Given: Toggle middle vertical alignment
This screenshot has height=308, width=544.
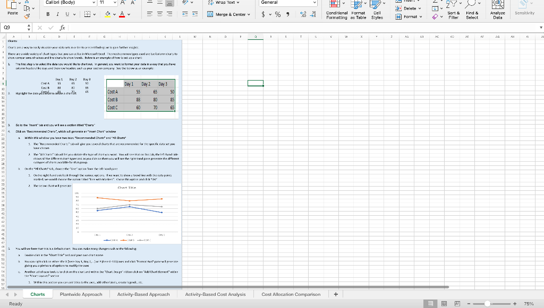Looking at the screenshot, I should (159, 3).
